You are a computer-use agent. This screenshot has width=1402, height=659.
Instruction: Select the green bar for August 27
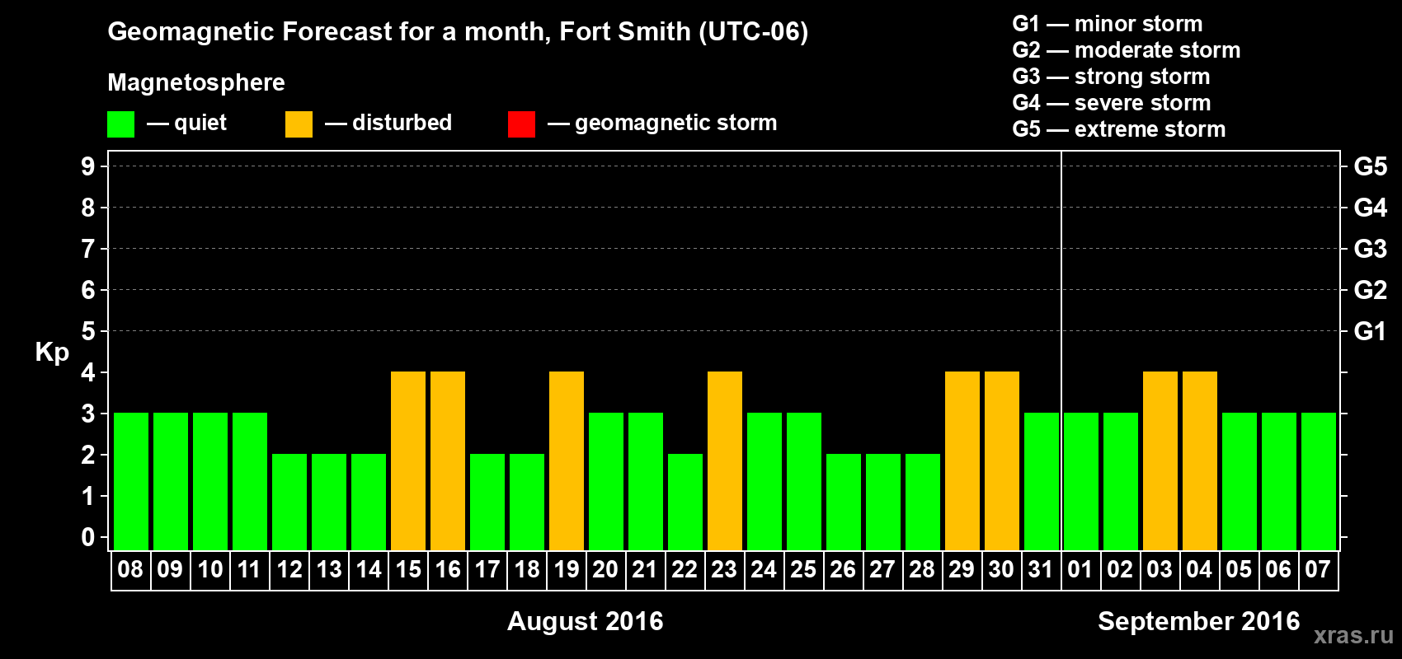click(883, 502)
